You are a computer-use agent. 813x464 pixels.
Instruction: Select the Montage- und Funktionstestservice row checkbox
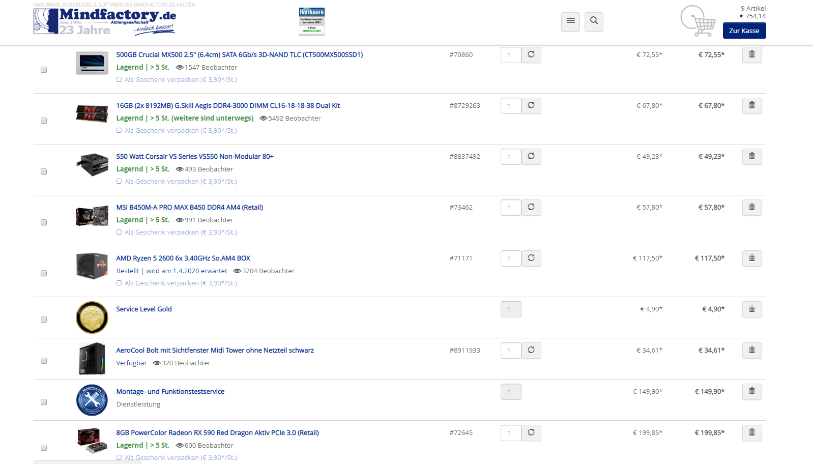click(44, 402)
